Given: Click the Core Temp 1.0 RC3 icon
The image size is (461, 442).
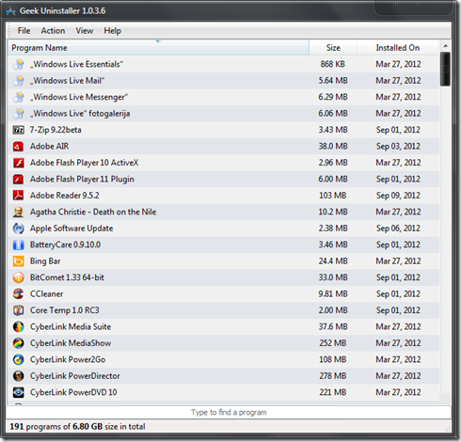Looking at the screenshot, I should click(18, 310).
